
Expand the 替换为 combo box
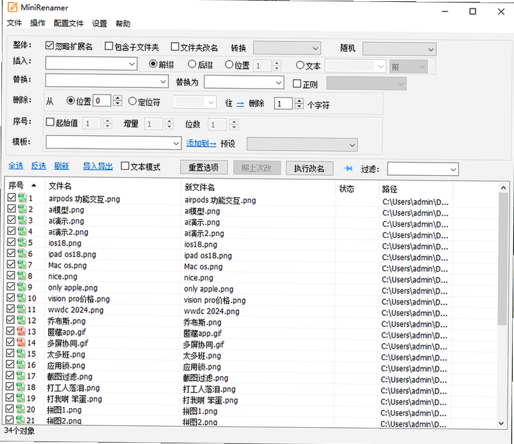point(279,83)
